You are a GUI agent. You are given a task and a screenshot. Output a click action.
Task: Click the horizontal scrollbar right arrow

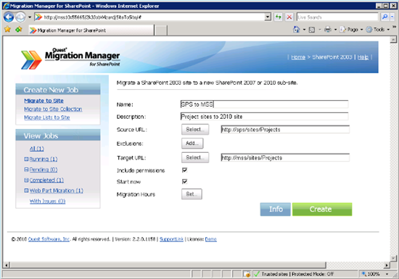pyautogui.click(x=387, y=265)
